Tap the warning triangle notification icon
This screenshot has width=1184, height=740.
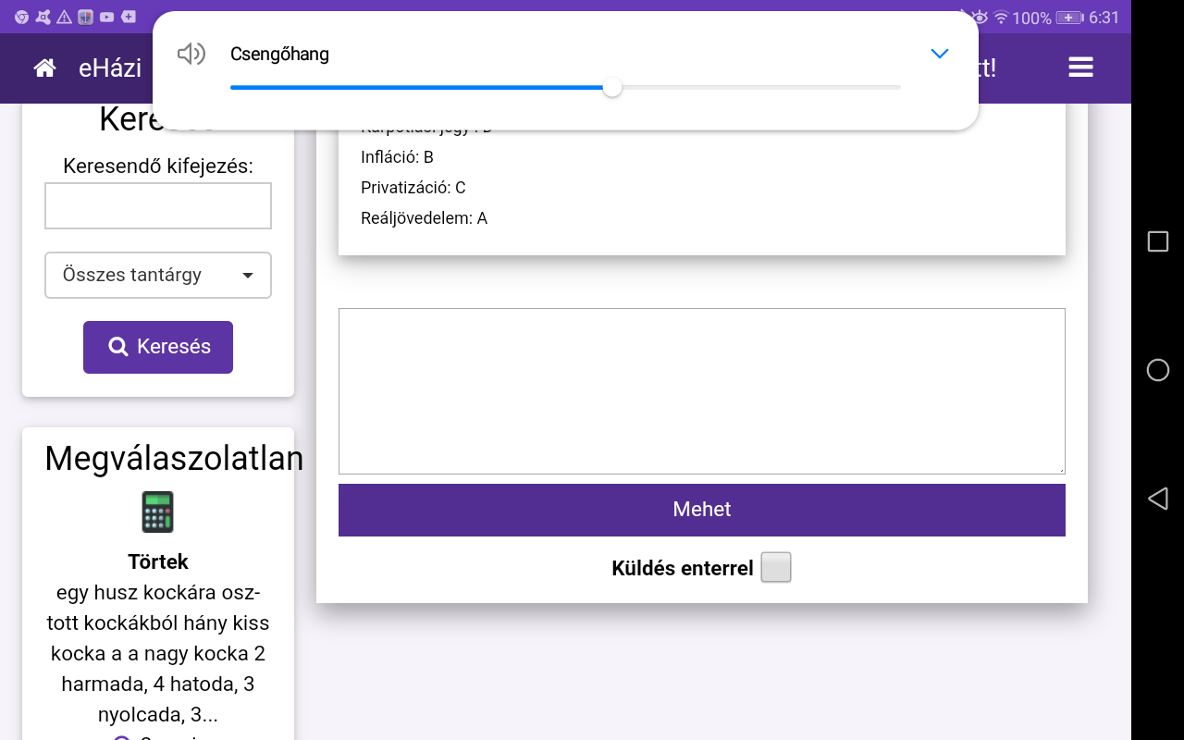tap(64, 17)
